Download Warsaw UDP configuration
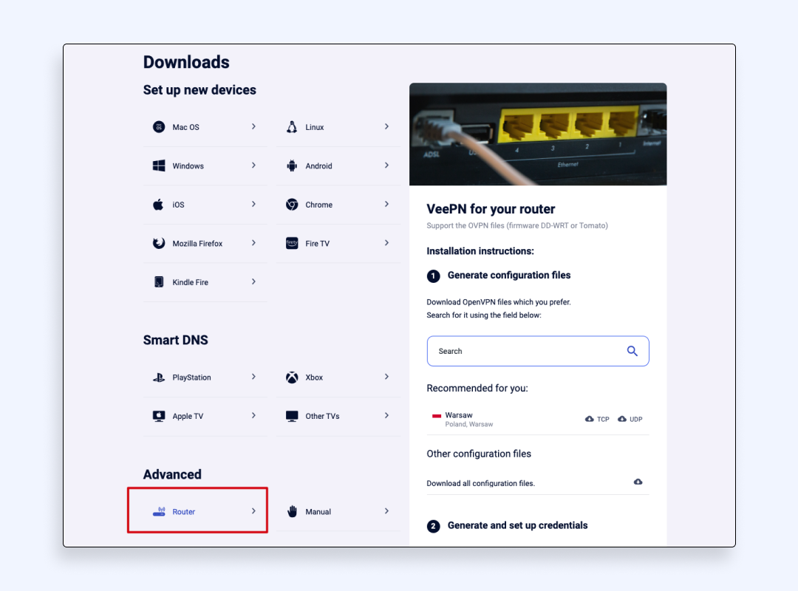798x591 pixels. (630, 419)
